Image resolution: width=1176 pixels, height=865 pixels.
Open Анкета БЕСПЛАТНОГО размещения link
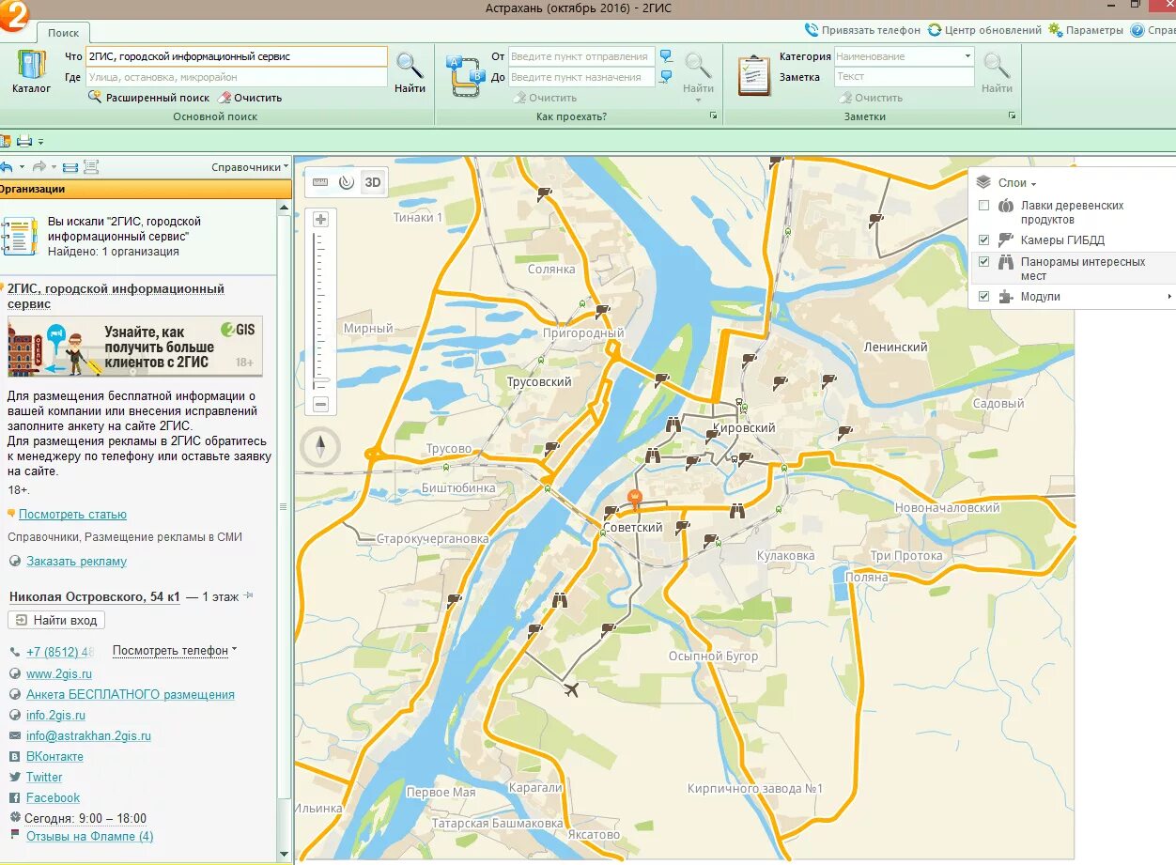pos(131,695)
